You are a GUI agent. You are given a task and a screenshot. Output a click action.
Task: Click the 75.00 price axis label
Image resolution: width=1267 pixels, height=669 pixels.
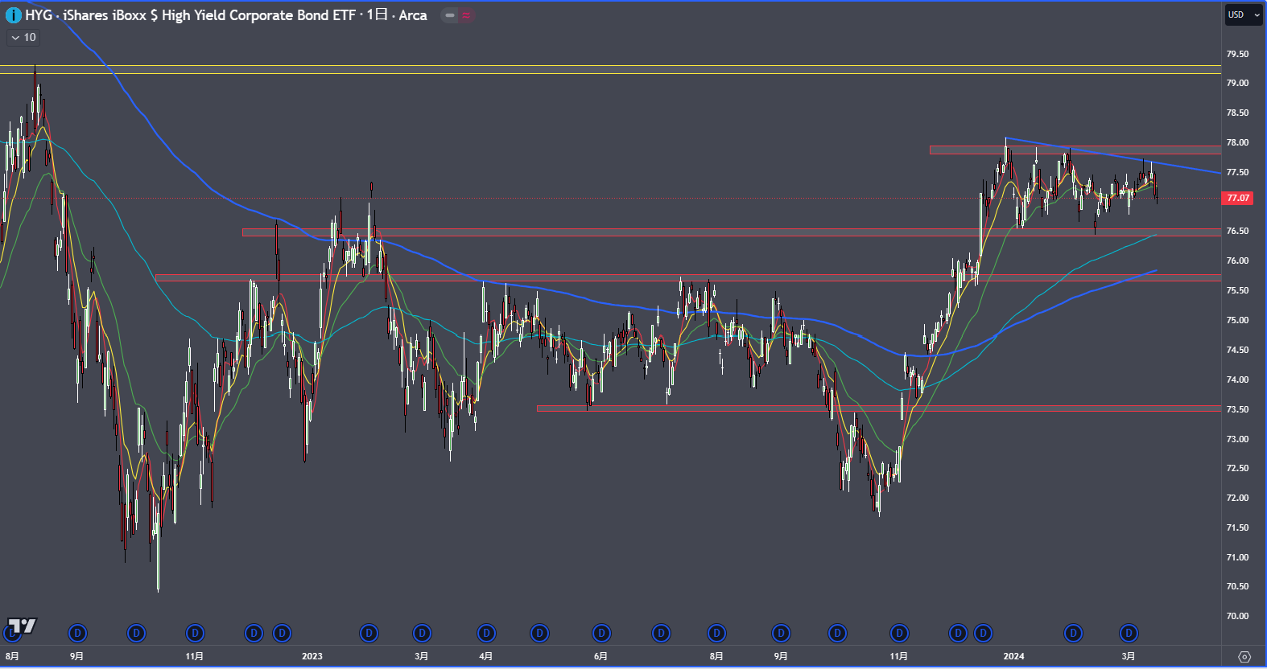pos(1237,320)
